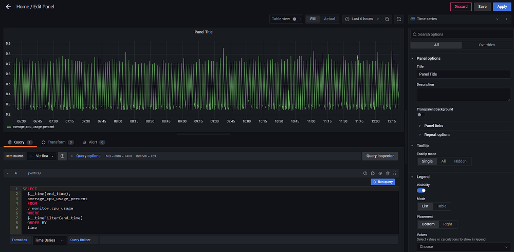The image size is (514, 252).
Task: Click the Run query button
Action: (382, 182)
